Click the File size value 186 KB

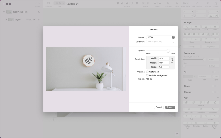149,79
